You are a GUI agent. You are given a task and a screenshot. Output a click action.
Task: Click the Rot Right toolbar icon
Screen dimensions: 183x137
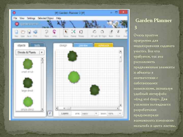(x=102, y=32)
